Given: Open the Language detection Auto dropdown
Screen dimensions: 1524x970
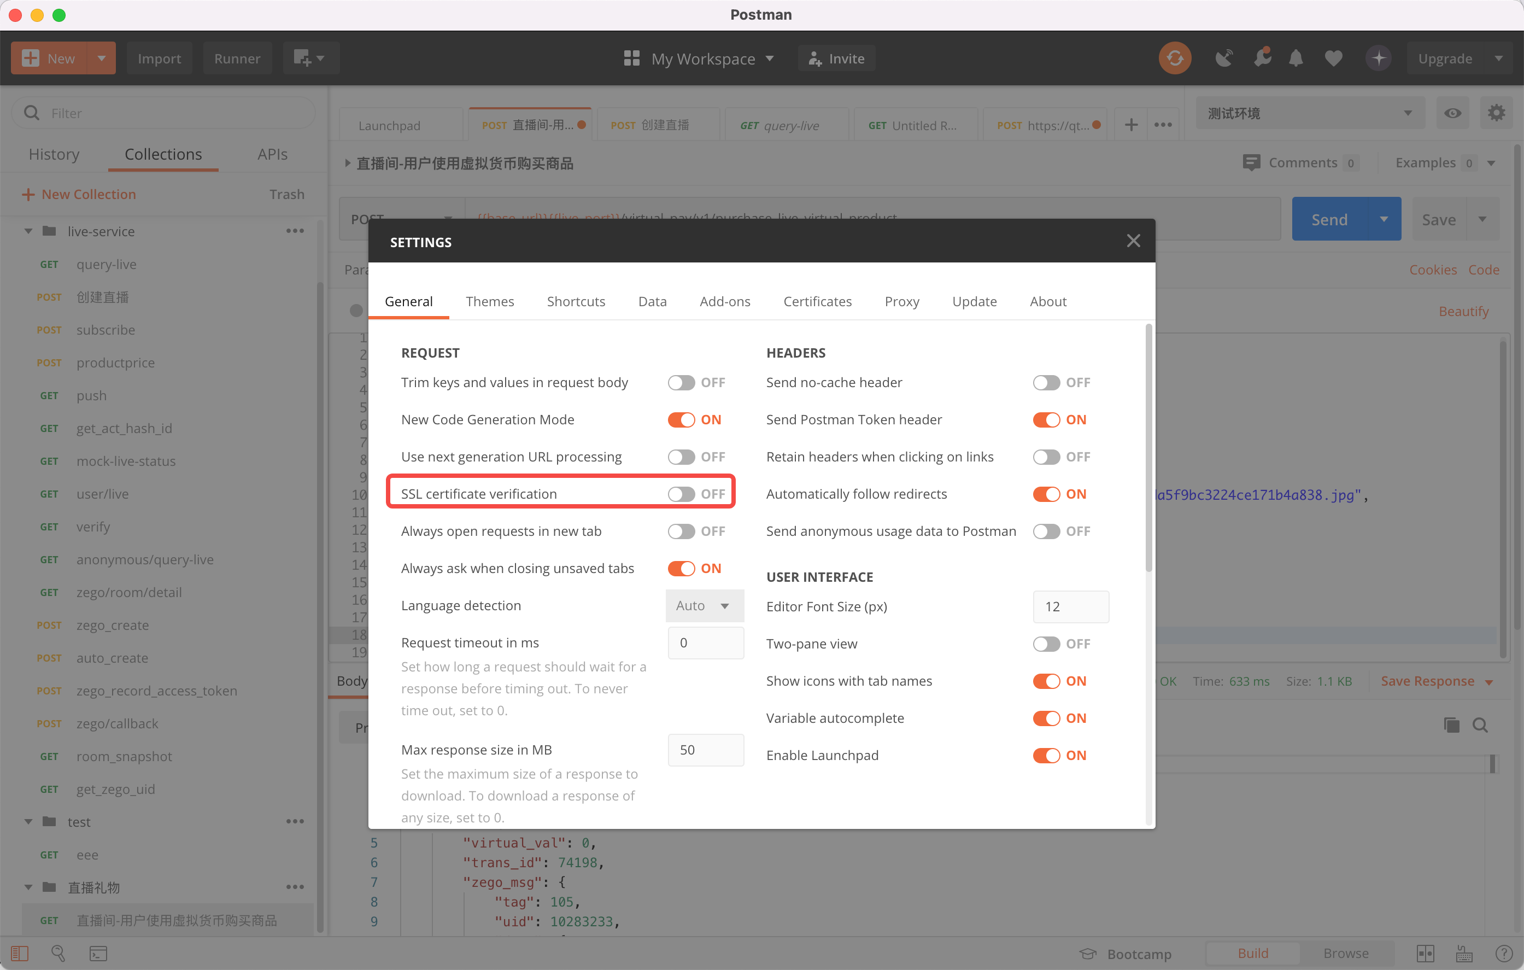Looking at the screenshot, I should pos(704,606).
